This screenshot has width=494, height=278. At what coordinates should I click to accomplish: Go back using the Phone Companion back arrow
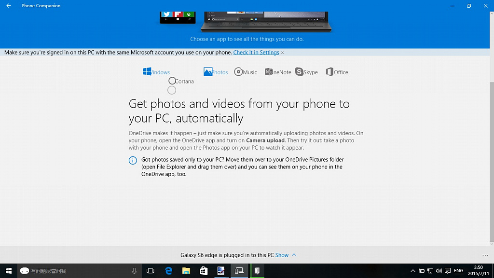(x=9, y=6)
